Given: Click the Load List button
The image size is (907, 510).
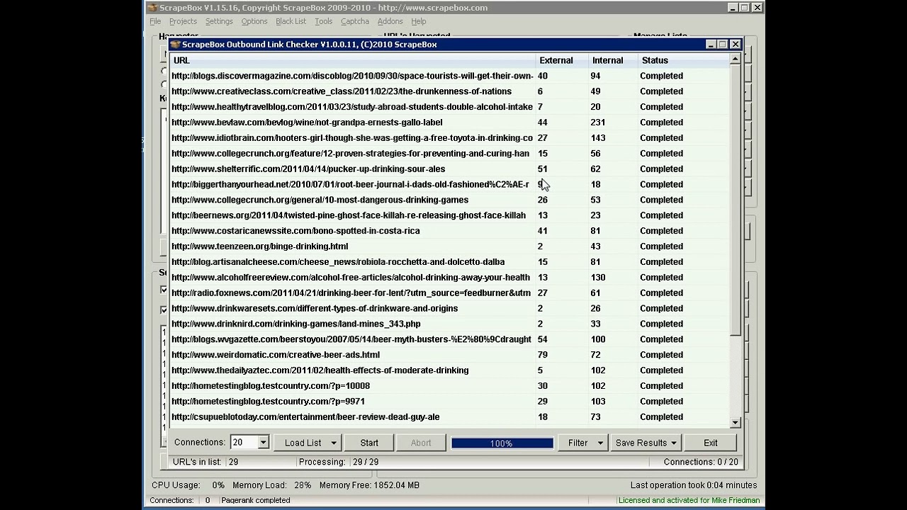Looking at the screenshot, I should (306, 443).
